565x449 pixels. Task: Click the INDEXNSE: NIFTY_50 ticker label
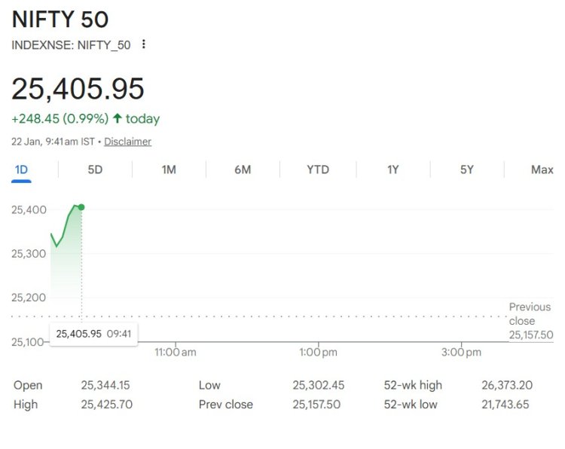click(71, 45)
